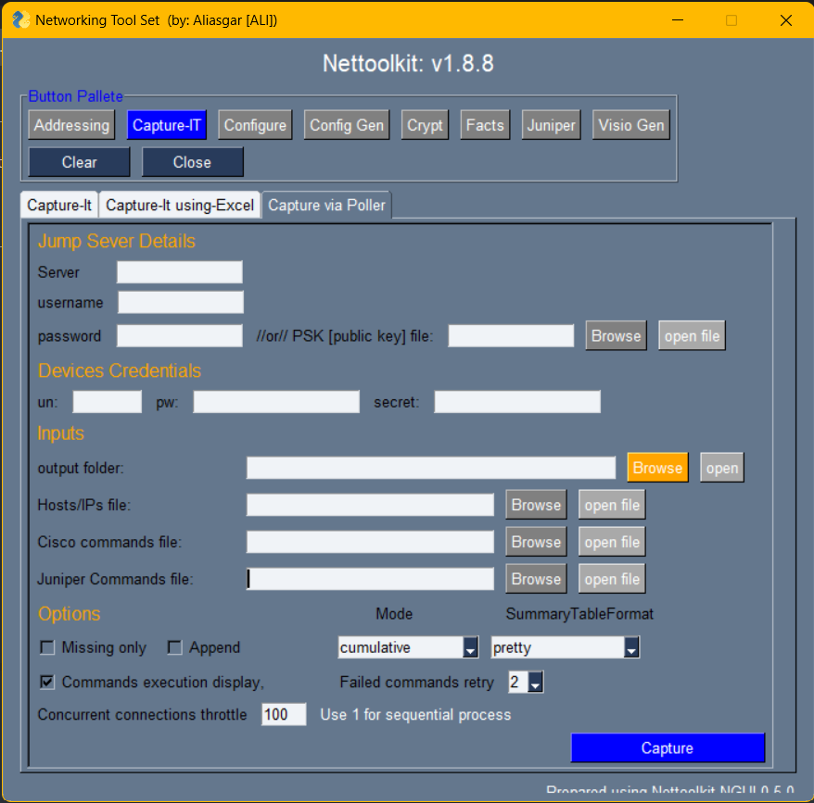
Task: Browse for PSK public key file
Action: (617, 335)
